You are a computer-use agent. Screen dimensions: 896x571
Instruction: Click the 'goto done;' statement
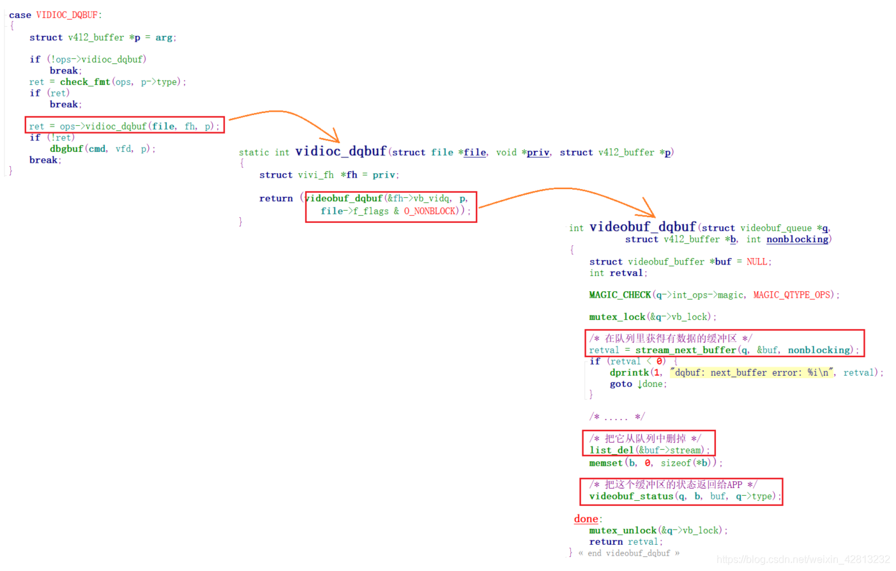coord(638,384)
